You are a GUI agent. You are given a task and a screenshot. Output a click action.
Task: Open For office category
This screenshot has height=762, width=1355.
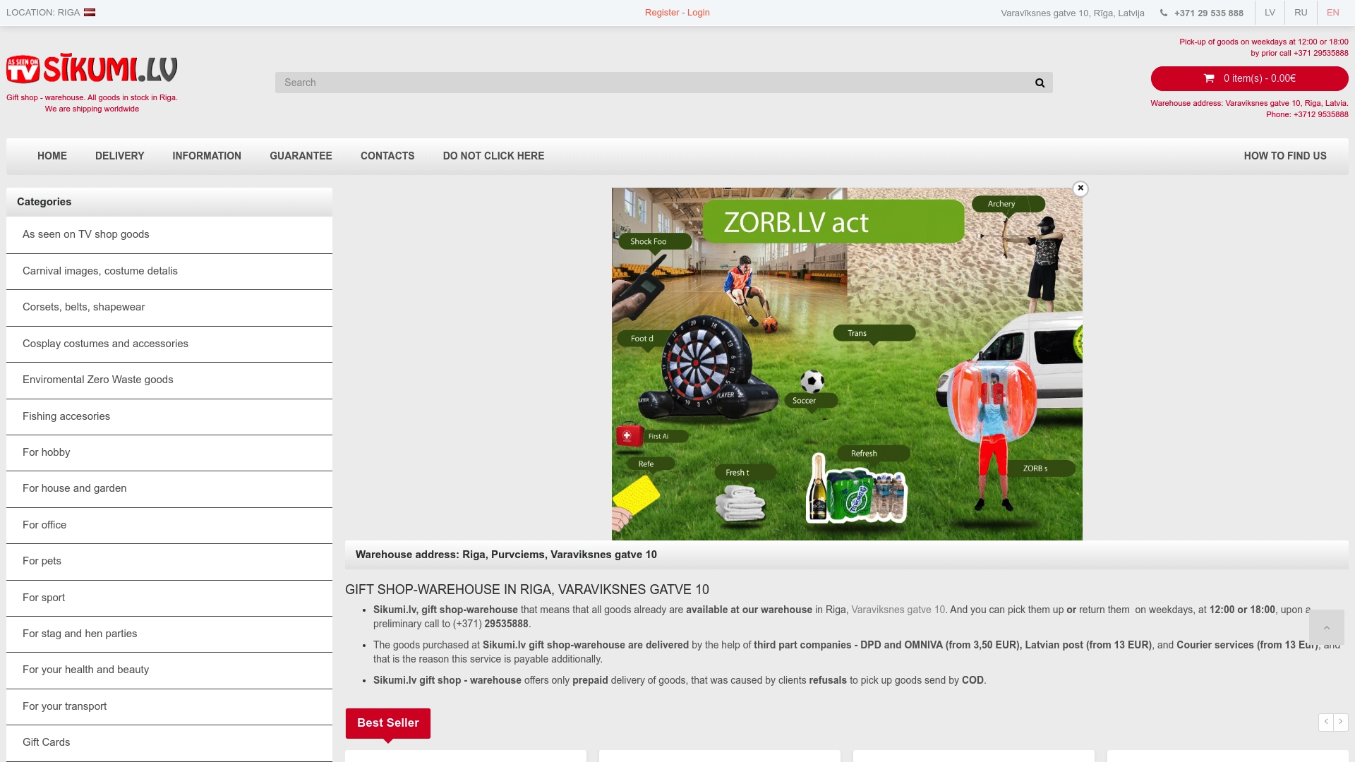point(169,526)
